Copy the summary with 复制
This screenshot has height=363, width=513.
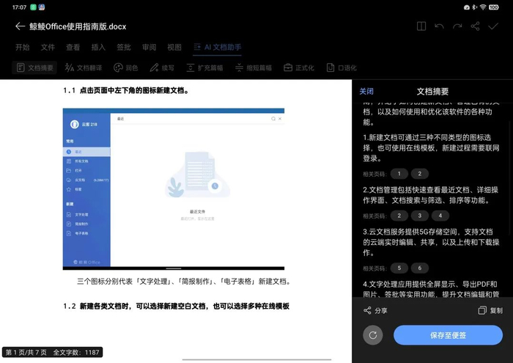[x=490, y=310]
